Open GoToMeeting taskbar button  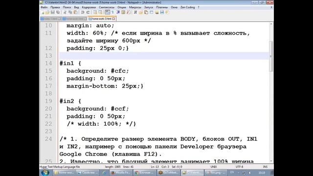point(168,173)
